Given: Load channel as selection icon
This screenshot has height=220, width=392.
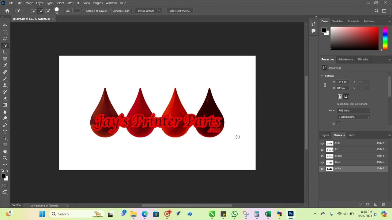Looking at the screenshot, I should (360, 204).
